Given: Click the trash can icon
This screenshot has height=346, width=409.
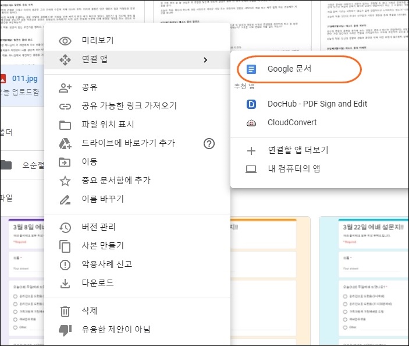Looking at the screenshot, I should [x=65, y=311].
